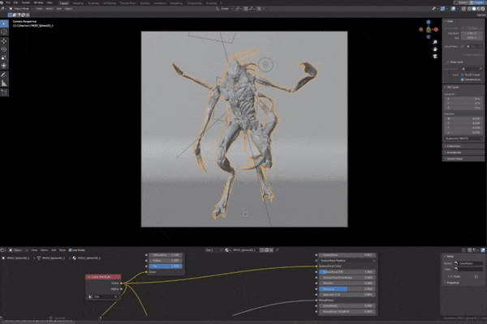Select the Annotate tool
The image size is (487, 324).
(x=4, y=75)
